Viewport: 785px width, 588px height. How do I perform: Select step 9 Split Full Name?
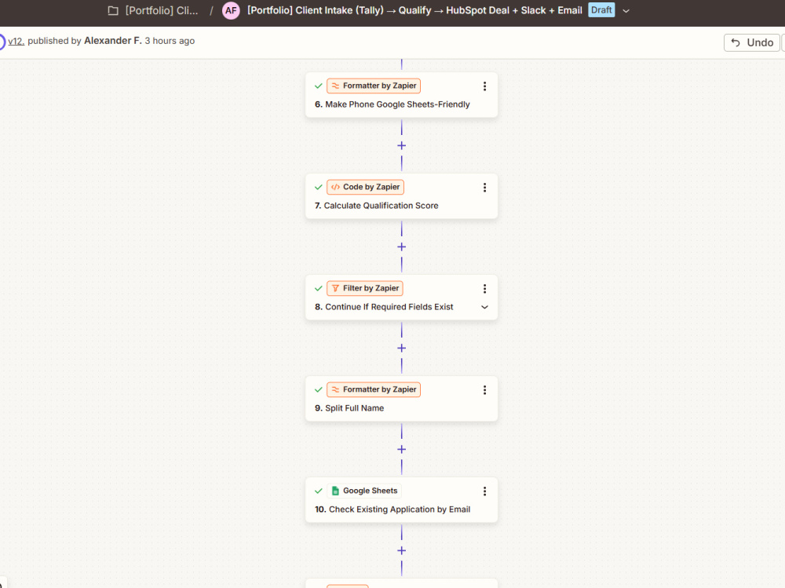click(x=401, y=399)
